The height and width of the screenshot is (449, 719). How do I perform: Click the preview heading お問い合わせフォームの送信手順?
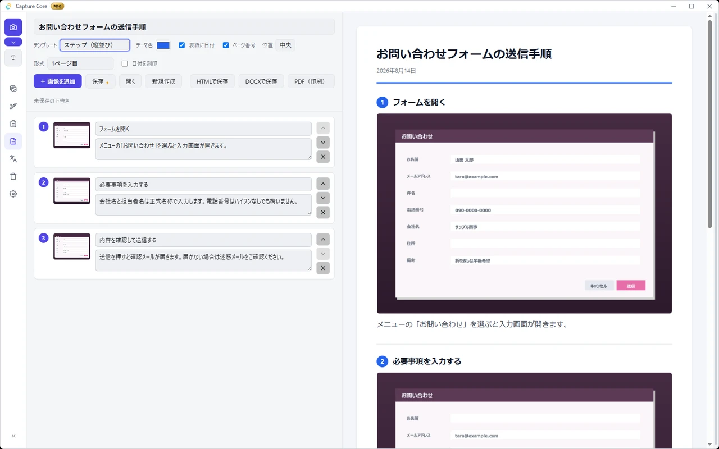pos(464,54)
